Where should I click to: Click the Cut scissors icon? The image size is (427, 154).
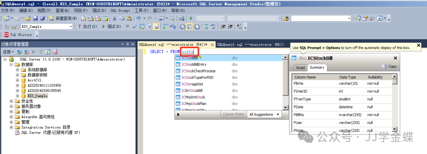pos(115,18)
